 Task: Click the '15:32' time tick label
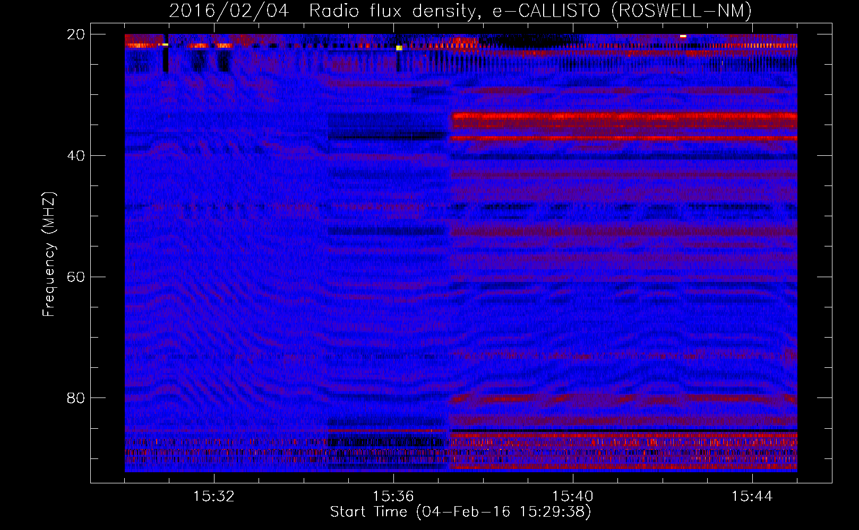coord(214,497)
